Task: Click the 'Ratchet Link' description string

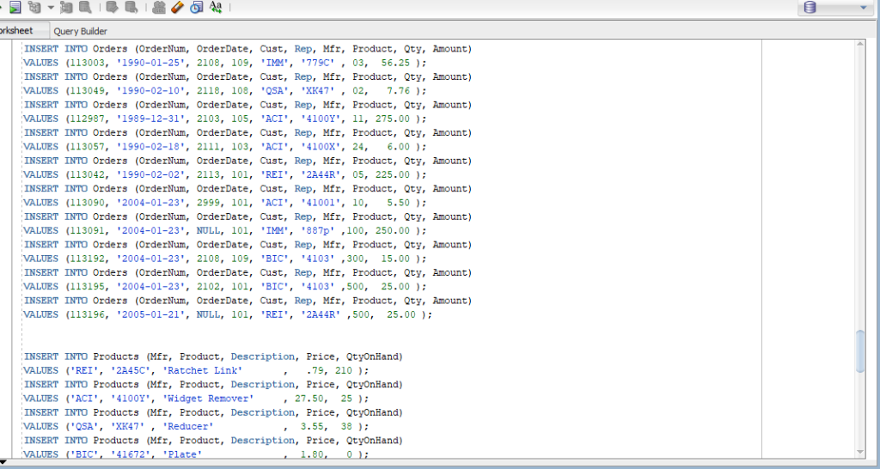Action: [203, 371]
